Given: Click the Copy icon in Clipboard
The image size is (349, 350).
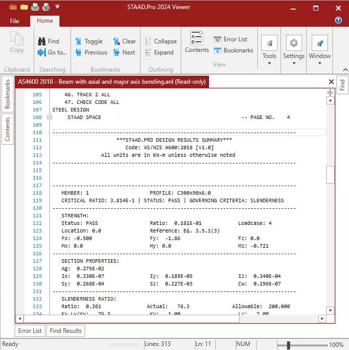Looking at the screenshot, I should [x=17, y=42].
